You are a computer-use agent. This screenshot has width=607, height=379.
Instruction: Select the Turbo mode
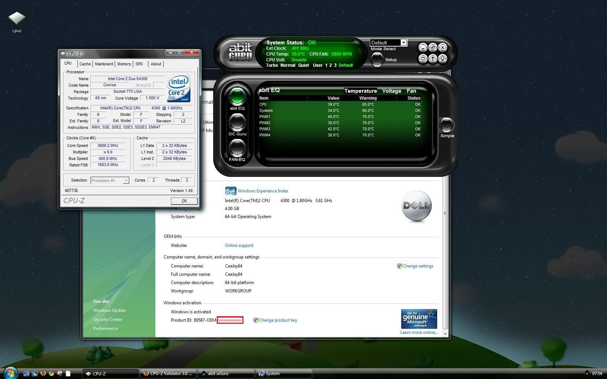click(x=272, y=65)
